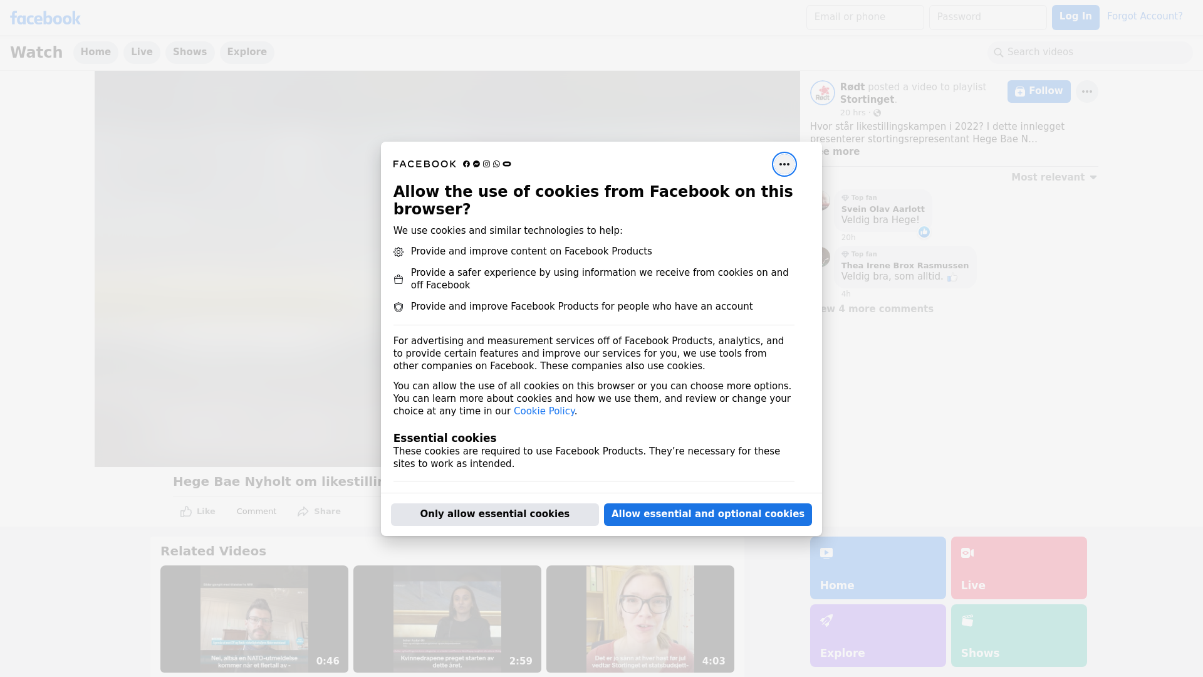Open the Shows tile with clapperboard icon
1203x677 pixels.
pos(1018,635)
